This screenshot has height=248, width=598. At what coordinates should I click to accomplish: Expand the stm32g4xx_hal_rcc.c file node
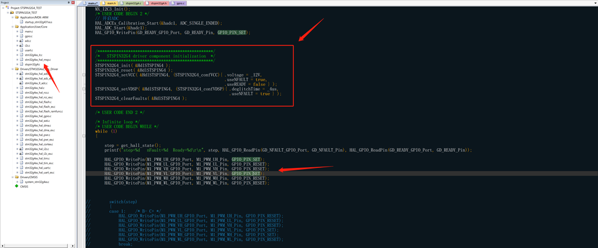coord(17,93)
